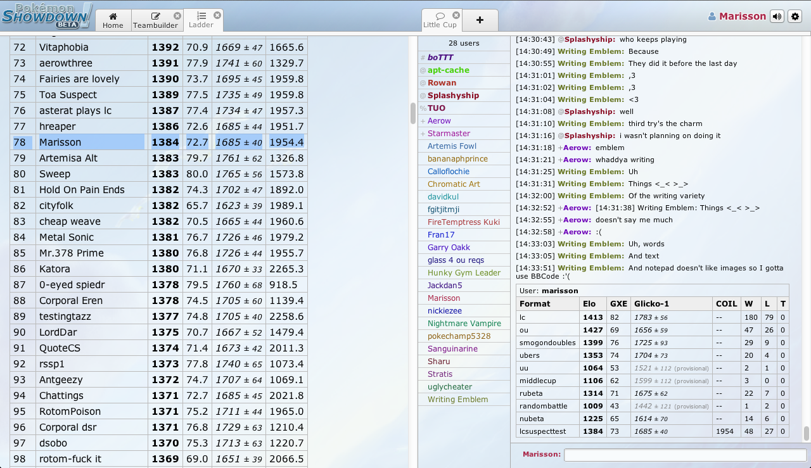The image size is (811, 468).
Task: Click ladder name 0-eyed spiedr
Action: click(x=72, y=285)
